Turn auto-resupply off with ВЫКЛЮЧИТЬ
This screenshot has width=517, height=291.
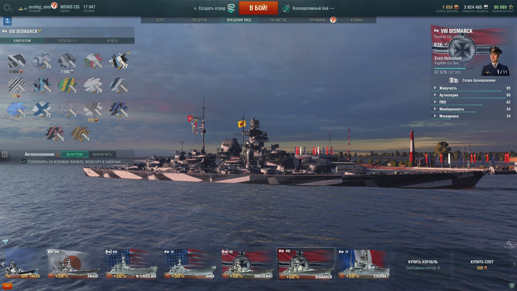click(102, 154)
